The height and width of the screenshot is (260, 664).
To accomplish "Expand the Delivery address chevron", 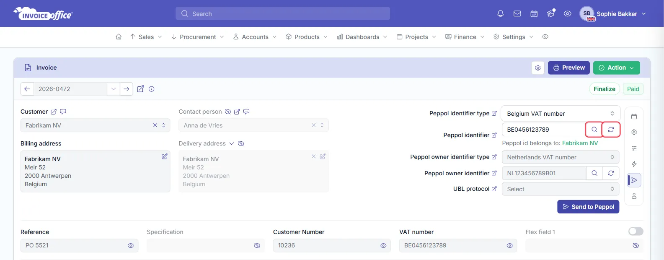I will click(231, 144).
